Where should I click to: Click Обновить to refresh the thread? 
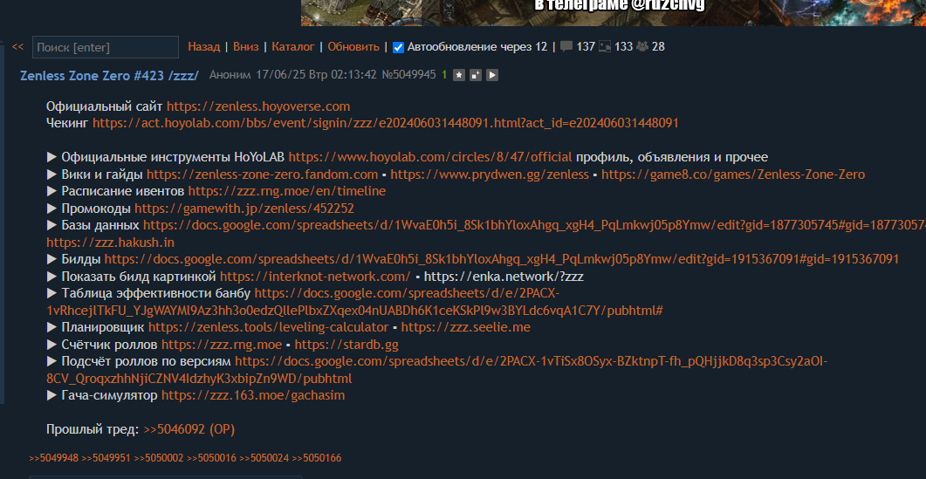(x=353, y=46)
